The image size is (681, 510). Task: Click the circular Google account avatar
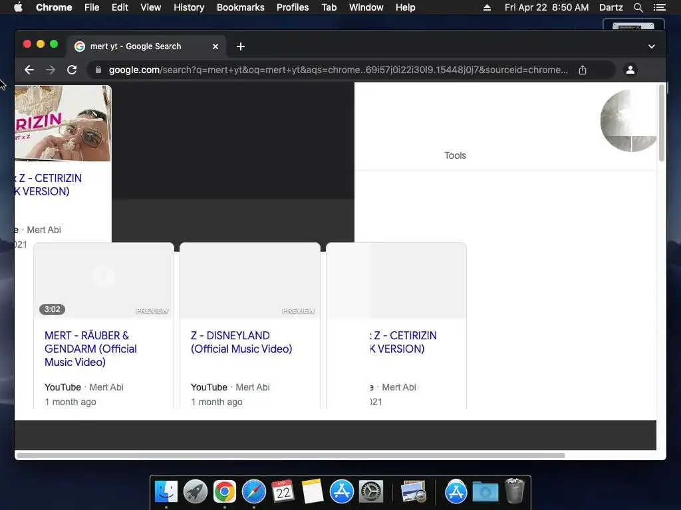(628, 121)
